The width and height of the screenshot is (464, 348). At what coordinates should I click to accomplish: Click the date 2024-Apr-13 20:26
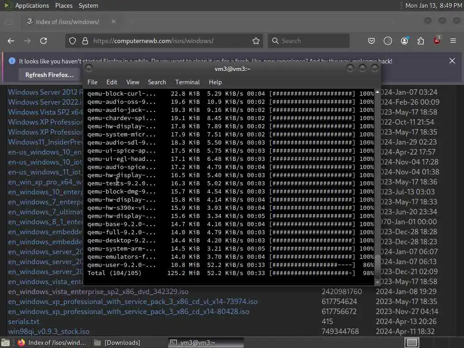[x=406, y=322]
